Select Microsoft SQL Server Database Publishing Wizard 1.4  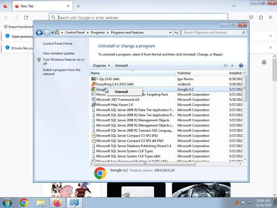pyautogui.click(x=134, y=146)
